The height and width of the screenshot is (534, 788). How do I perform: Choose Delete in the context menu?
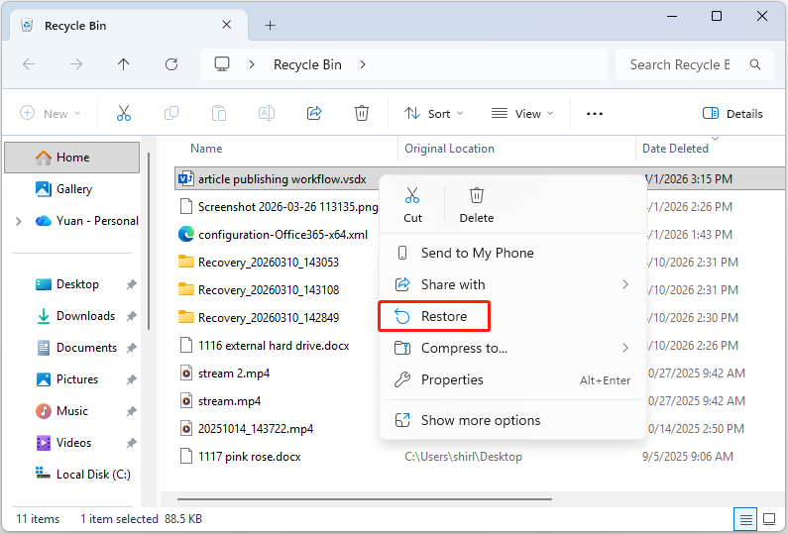pos(477,205)
